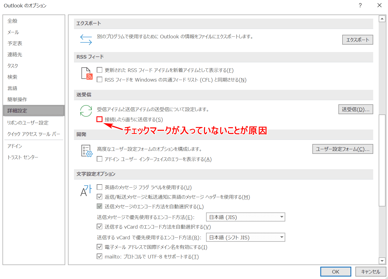This screenshot has width=388, height=279.
Task: Click the green send/receive sync icon
Action: coord(86,111)
